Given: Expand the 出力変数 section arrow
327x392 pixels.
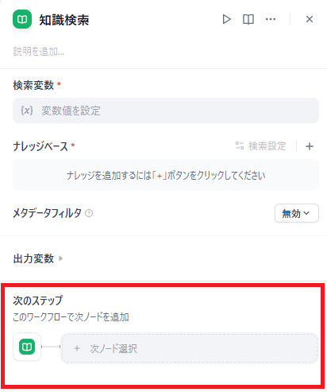Looking at the screenshot, I should [x=60, y=258].
